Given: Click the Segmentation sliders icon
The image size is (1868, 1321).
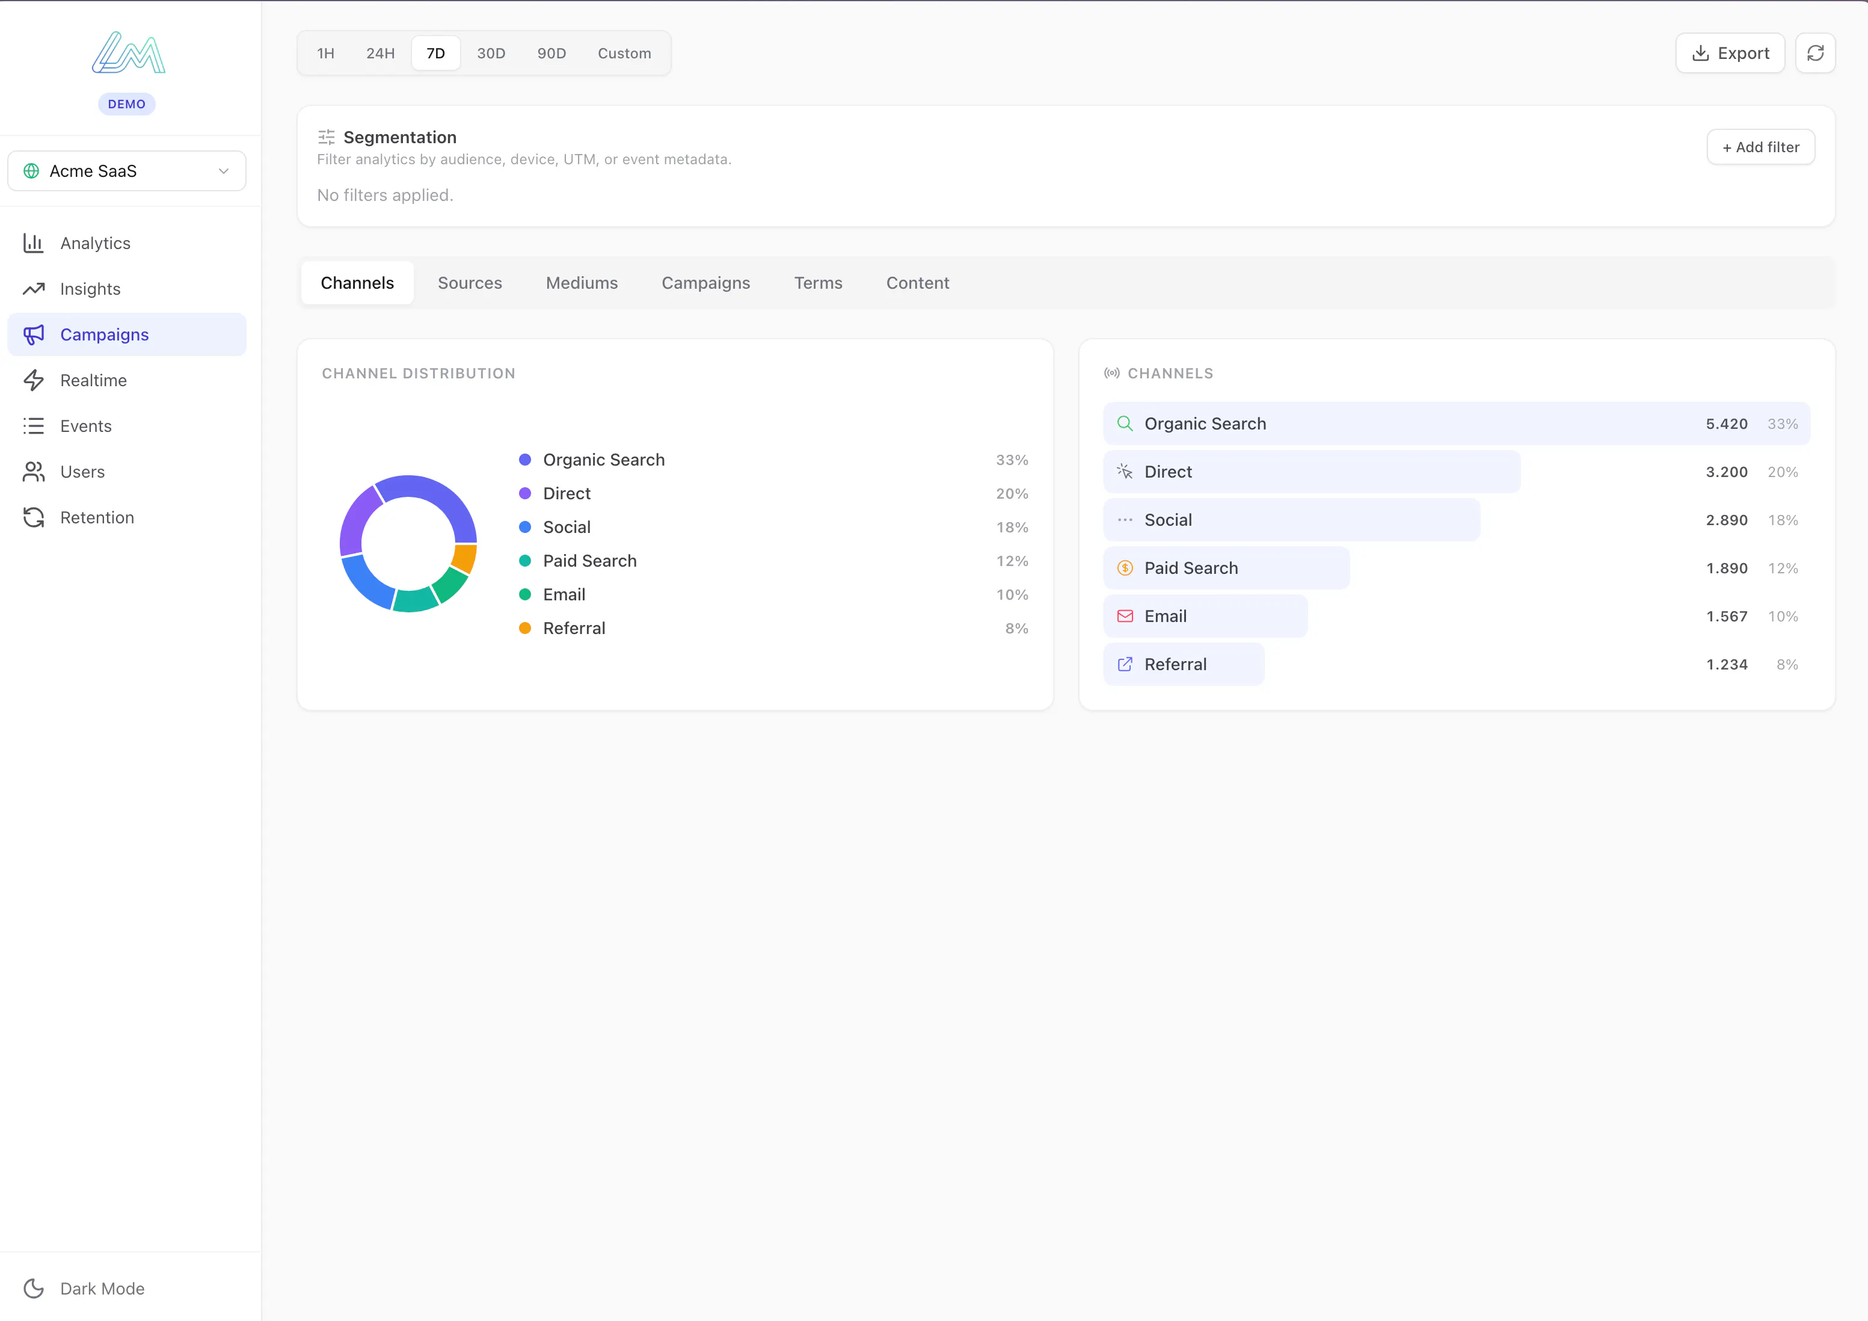Looking at the screenshot, I should [x=326, y=137].
